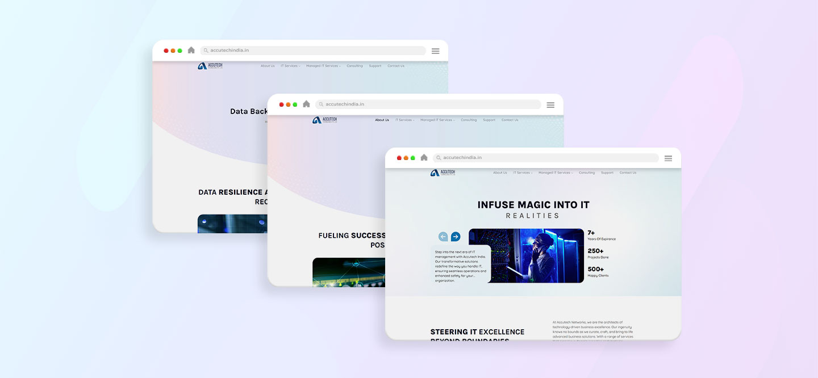Open Contact Us in the front window nav

(628, 173)
